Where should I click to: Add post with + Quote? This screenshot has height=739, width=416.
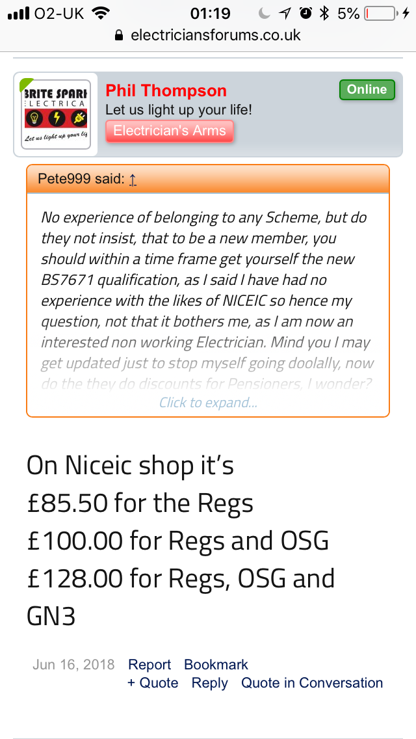(x=153, y=683)
